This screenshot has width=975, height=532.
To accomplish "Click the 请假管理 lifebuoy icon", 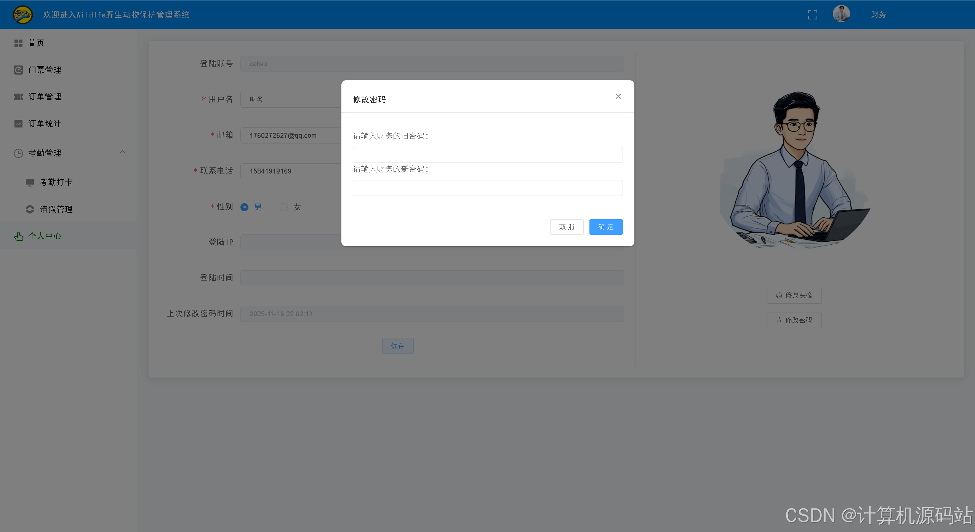I will pos(30,209).
